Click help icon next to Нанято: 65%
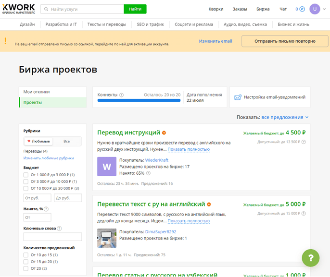Screen dimensions: 330x277 pyautogui.click(x=148, y=173)
